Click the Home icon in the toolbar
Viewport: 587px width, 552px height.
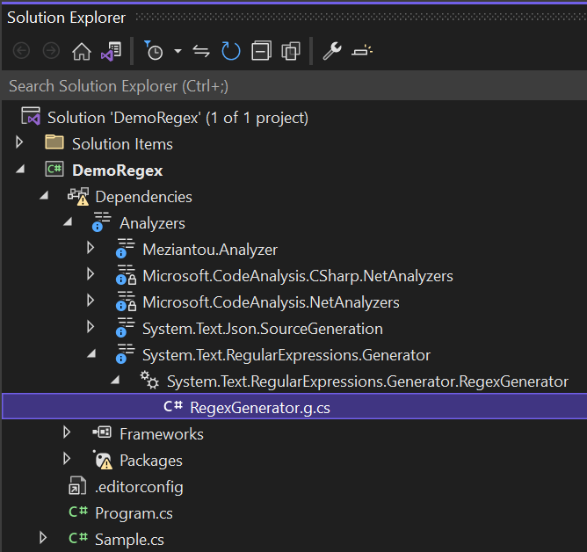81,52
